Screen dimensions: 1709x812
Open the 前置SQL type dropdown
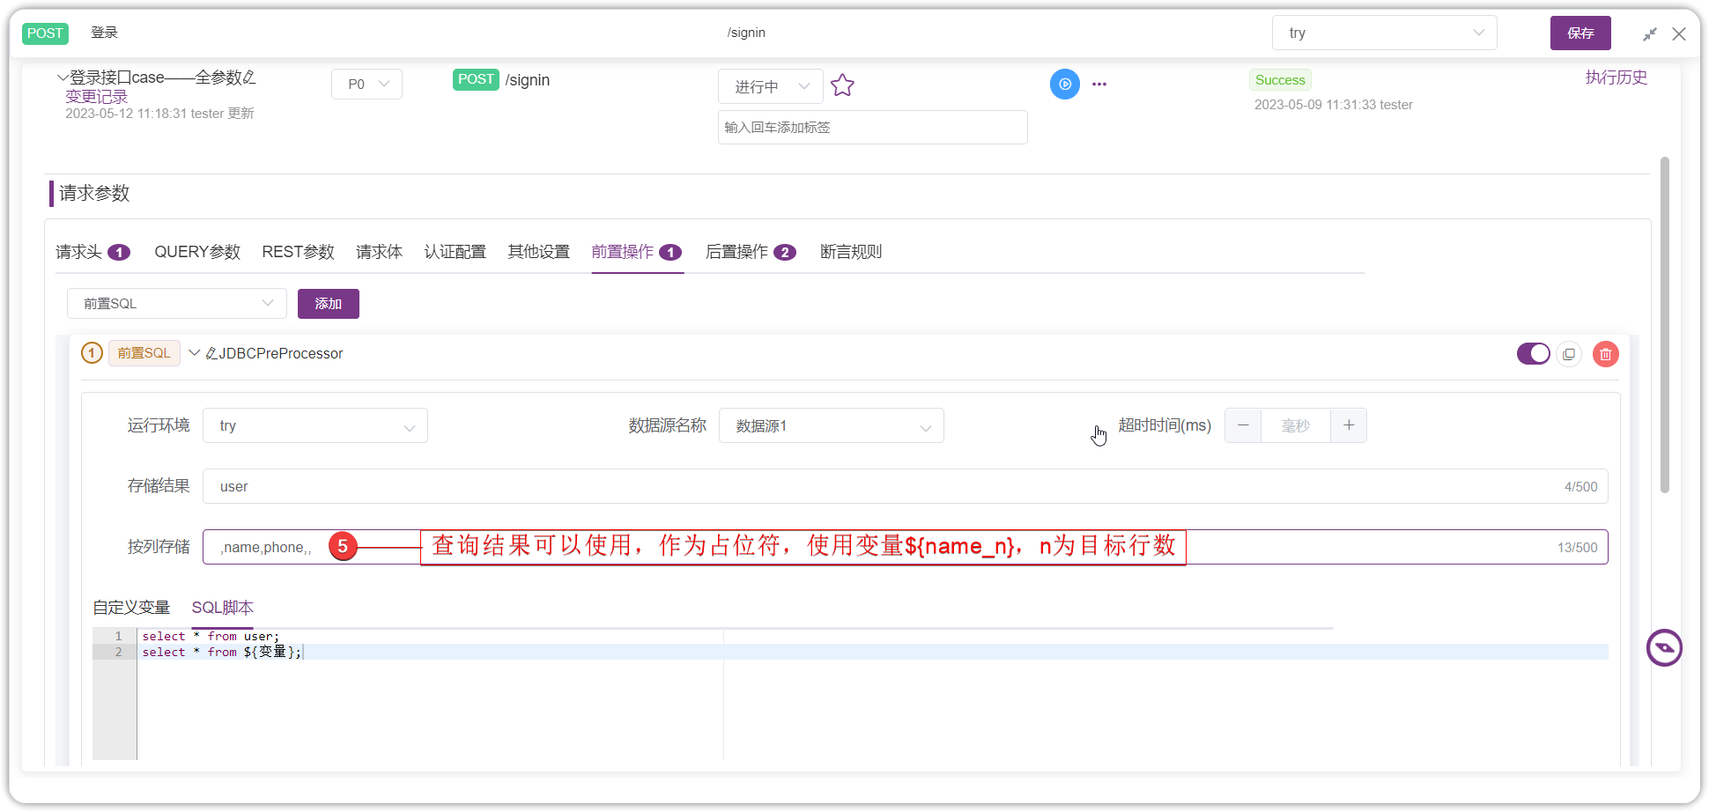(x=177, y=304)
